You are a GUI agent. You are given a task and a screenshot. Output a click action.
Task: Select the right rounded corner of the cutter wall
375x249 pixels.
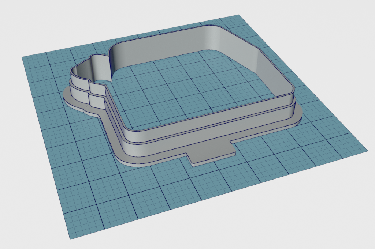pos(291,96)
